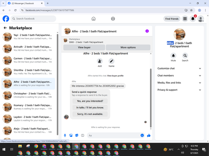Click the listing thumbnail in right panel
The width and height of the screenshot is (209, 156).
(179, 34)
